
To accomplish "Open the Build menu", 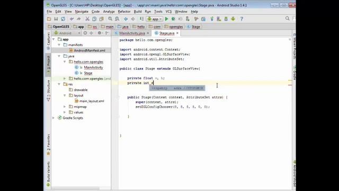I will (x=138, y=12).
